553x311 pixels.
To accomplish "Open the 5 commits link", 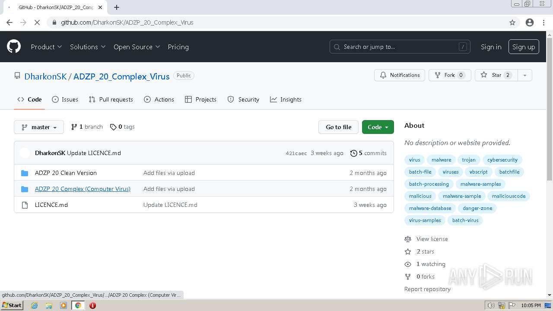I will (x=369, y=153).
